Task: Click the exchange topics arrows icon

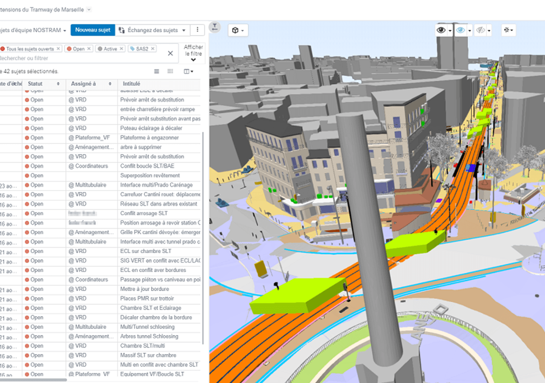Action: [x=122, y=30]
